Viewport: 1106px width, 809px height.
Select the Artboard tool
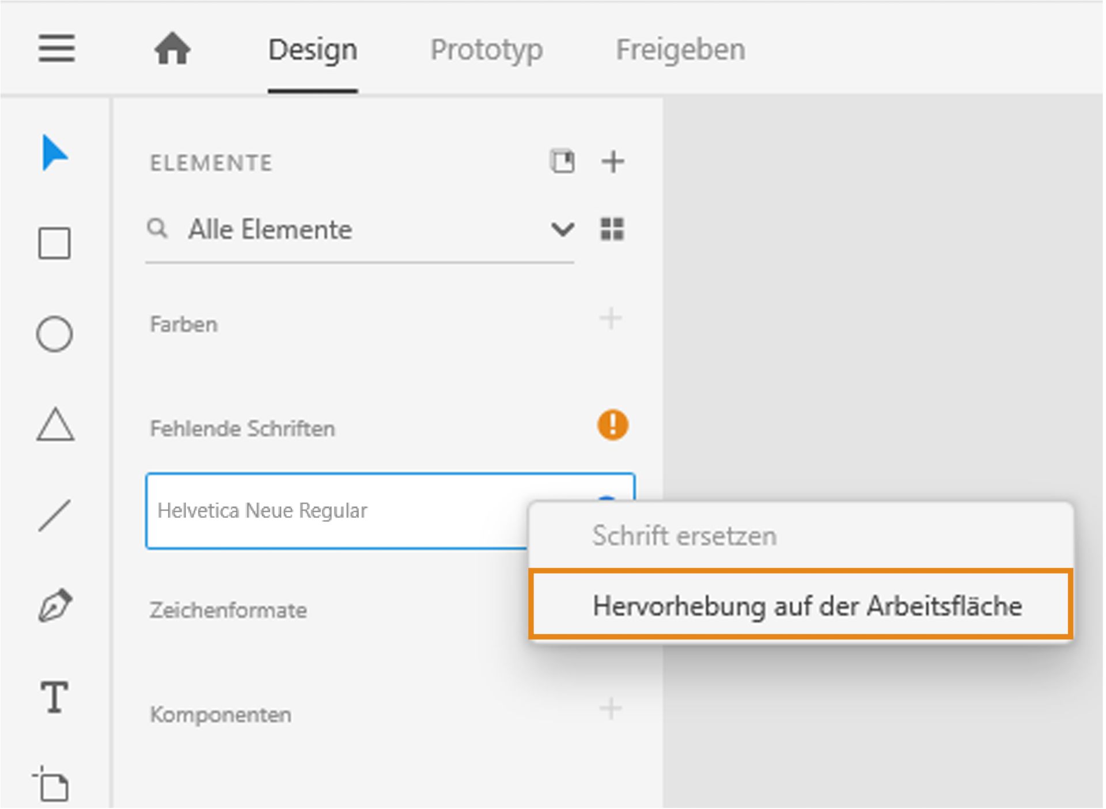click(55, 786)
